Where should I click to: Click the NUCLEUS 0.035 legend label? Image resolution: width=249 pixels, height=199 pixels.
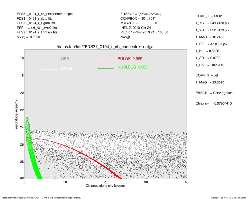[133, 67]
